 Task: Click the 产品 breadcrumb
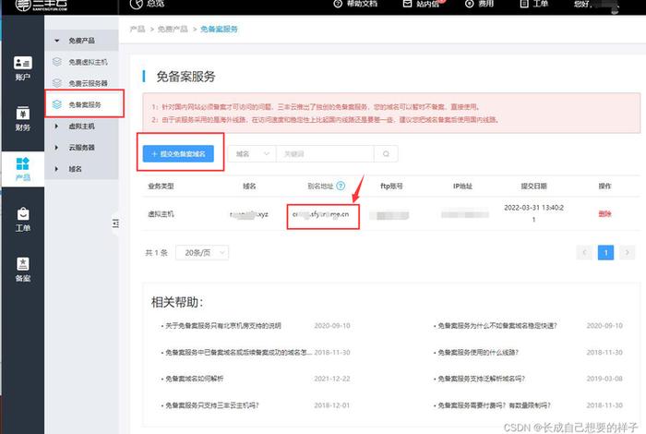[138, 29]
